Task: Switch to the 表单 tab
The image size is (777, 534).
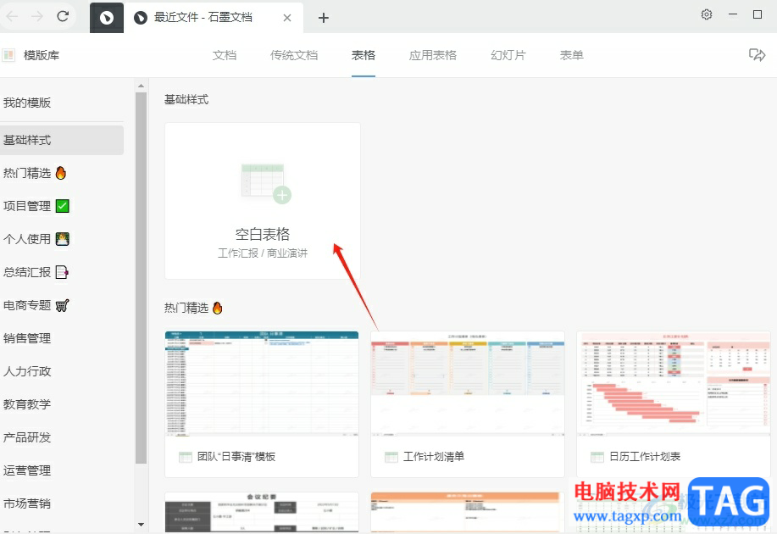Action: pos(571,55)
